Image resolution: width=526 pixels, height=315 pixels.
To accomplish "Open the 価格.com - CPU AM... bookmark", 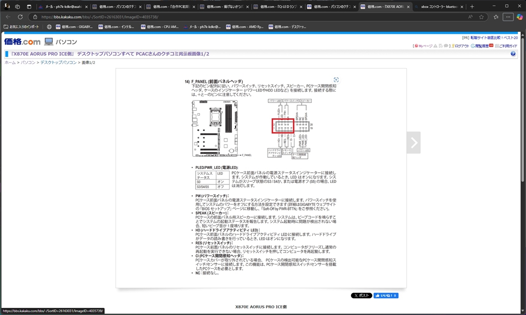I will coord(160,27).
